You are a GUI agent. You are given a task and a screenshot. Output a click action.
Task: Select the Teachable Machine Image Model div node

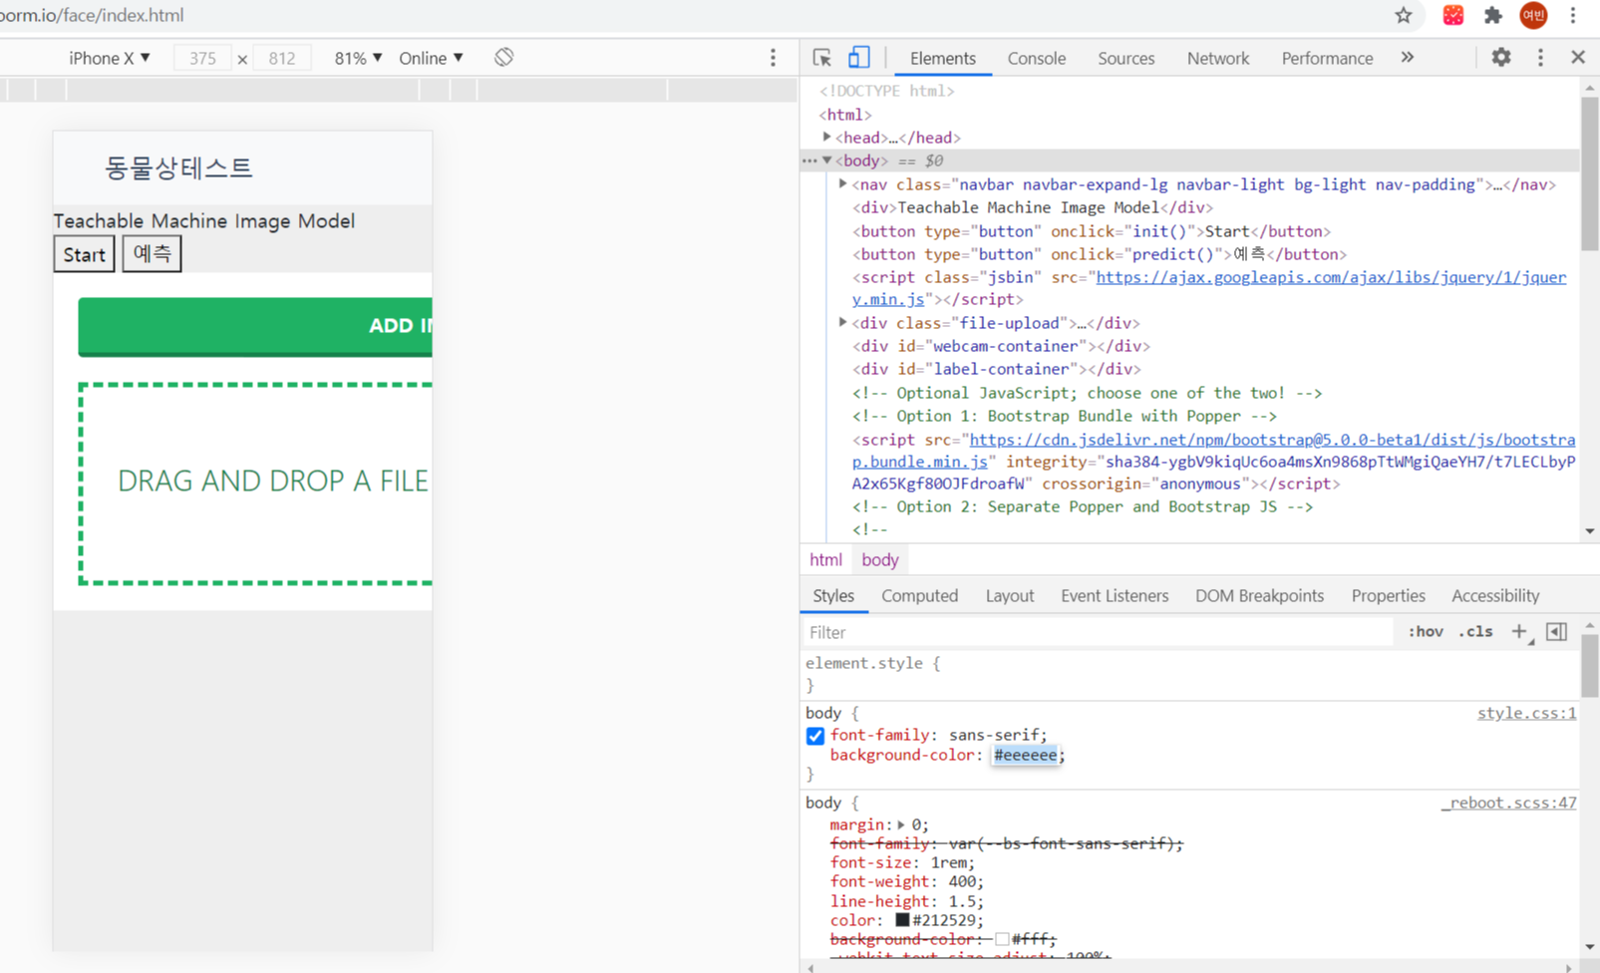(1033, 207)
